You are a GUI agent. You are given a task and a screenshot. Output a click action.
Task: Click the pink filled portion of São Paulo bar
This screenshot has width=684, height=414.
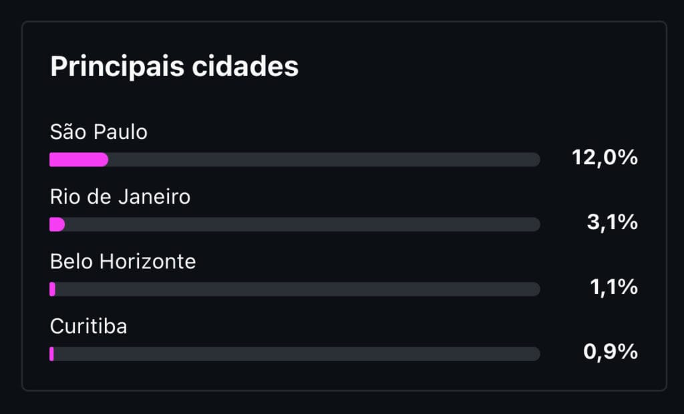pos(78,160)
